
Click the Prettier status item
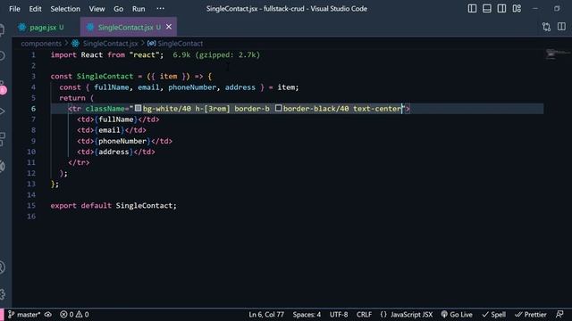coord(530,315)
